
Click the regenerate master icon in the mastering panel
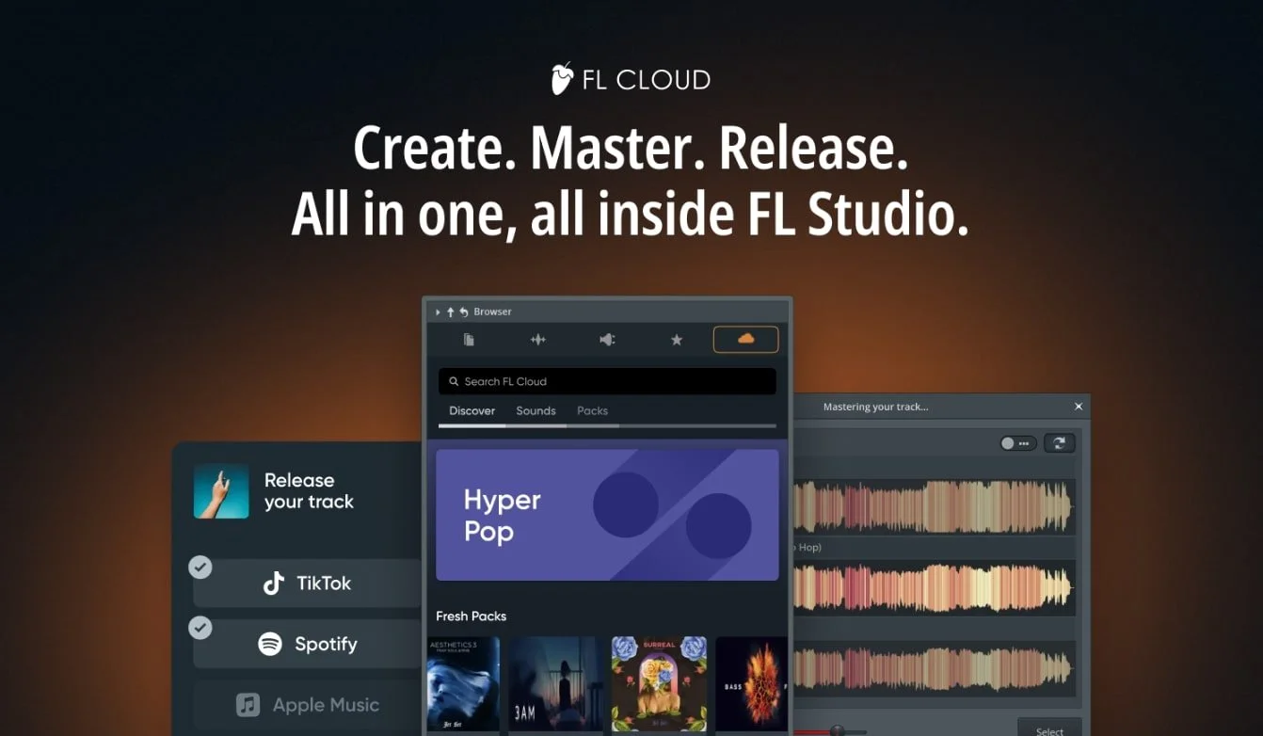pyautogui.click(x=1059, y=442)
